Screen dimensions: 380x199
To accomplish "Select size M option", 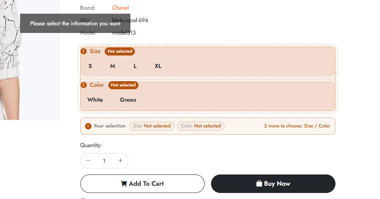I will click(x=113, y=66).
